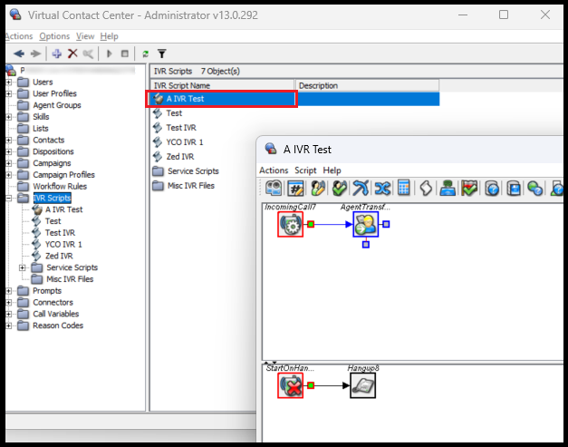568x447 pixels.
Task: Click the blue tray with green top icon
Action: click(x=448, y=189)
